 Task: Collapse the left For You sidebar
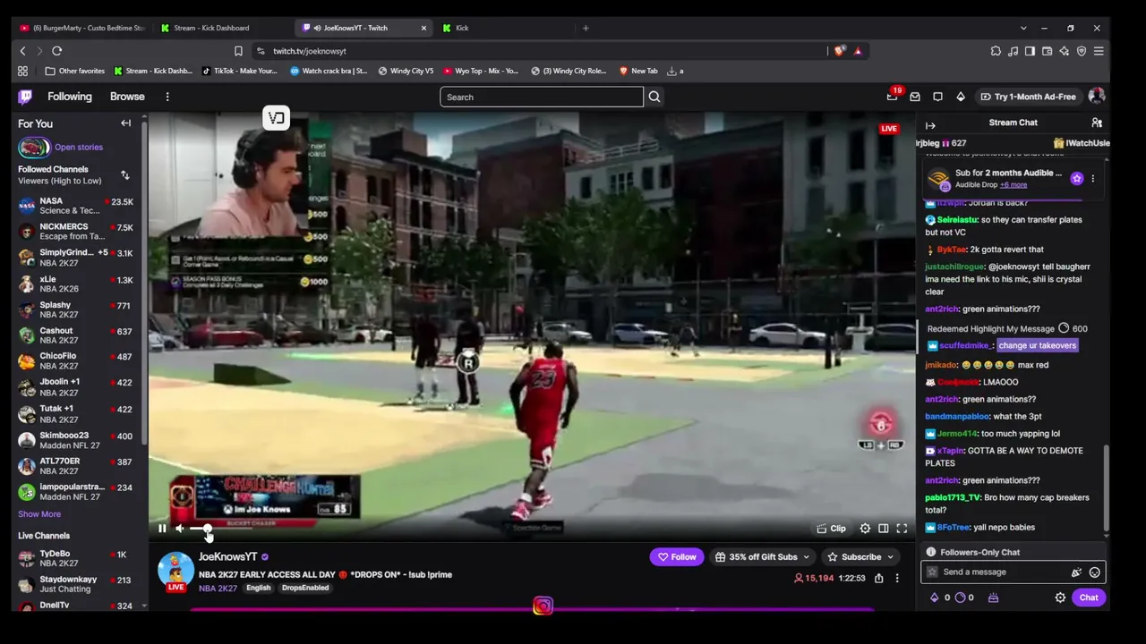pyautogui.click(x=125, y=123)
